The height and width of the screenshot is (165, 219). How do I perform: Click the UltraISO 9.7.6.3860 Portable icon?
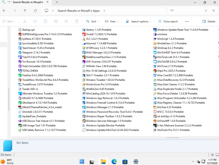20,98
